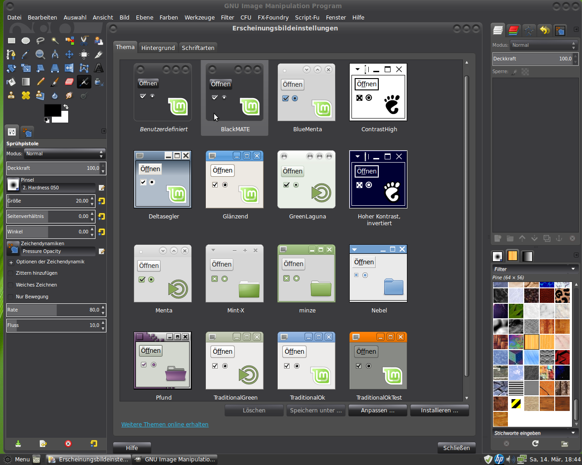The width and height of the screenshot is (582, 465).
Task: Tick the Weiches Zeichnen checkbox
Action: 10,285
